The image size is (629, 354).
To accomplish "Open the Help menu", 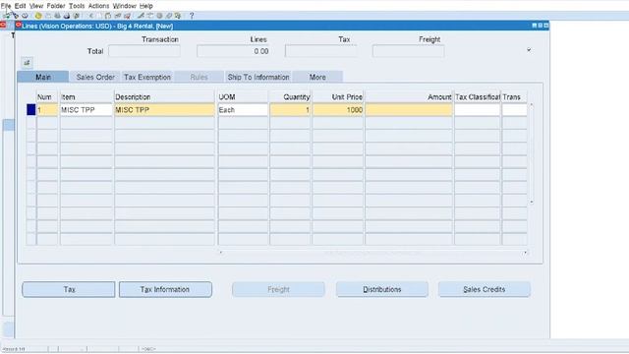I will tap(146, 6).
